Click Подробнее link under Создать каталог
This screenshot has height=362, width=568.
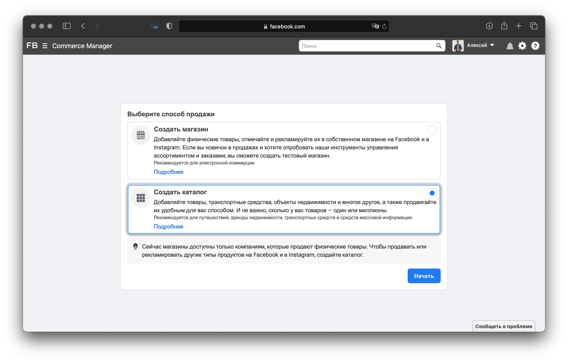[x=168, y=227]
